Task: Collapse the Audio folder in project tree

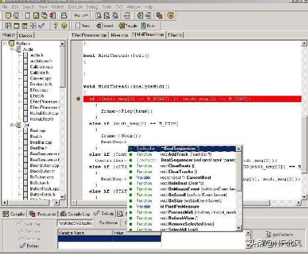Action: (12, 49)
